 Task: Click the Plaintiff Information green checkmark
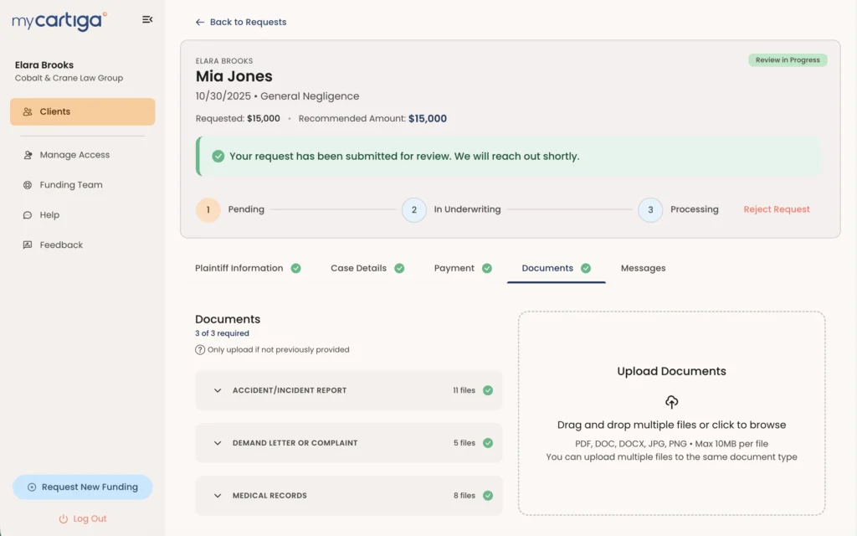click(x=295, y=268)
